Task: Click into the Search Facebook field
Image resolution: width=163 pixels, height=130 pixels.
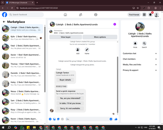Action: pyautogui.click(x=26, y=15)
